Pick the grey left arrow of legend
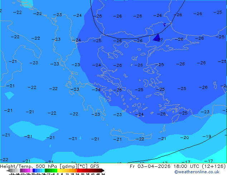 [x=8, y=171]
